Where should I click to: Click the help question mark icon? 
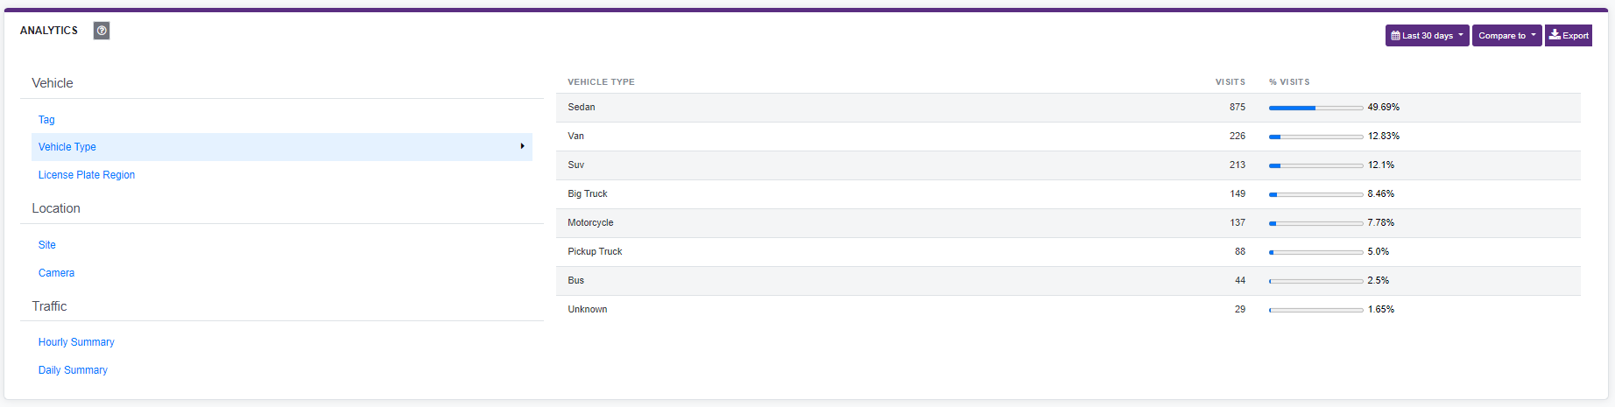click(102, 31)
